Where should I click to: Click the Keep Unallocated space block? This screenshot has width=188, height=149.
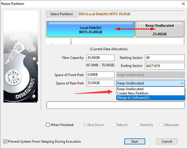[160, 30]
